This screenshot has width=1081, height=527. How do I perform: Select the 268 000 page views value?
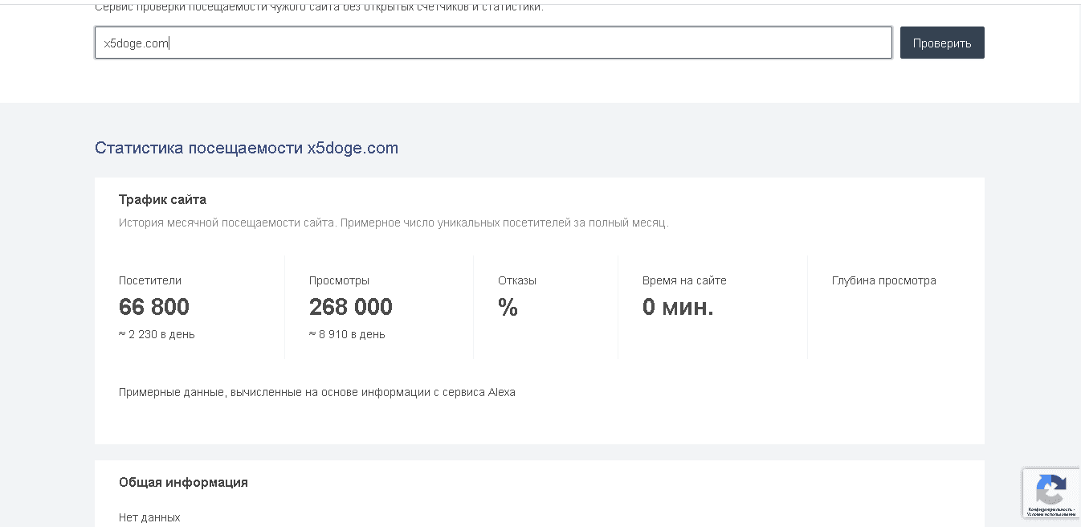(x=350, y=307)
